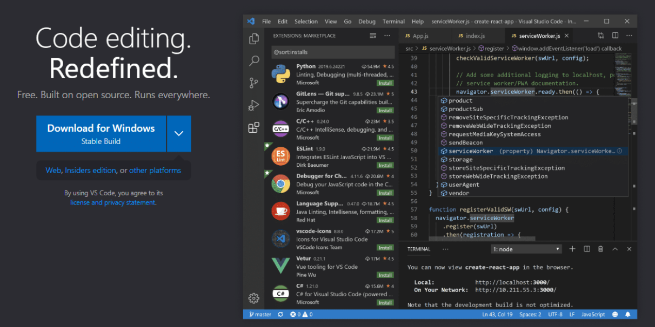
Task: Open the editor More Actions ellipsis
Action: [629, 36]
